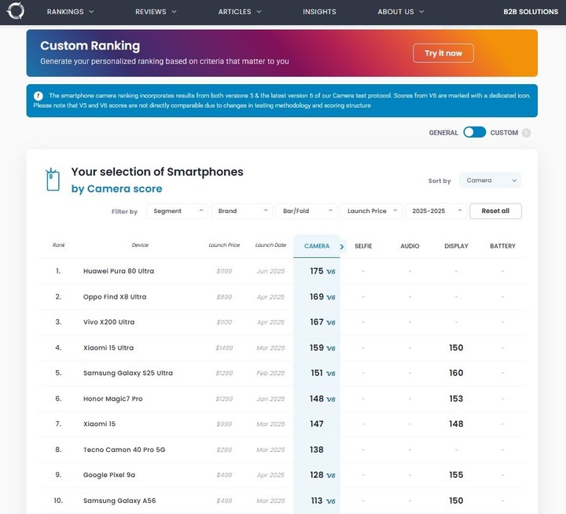Click the Launch Price column header
This screenshot has width=566, height=514.
(224, 245)
